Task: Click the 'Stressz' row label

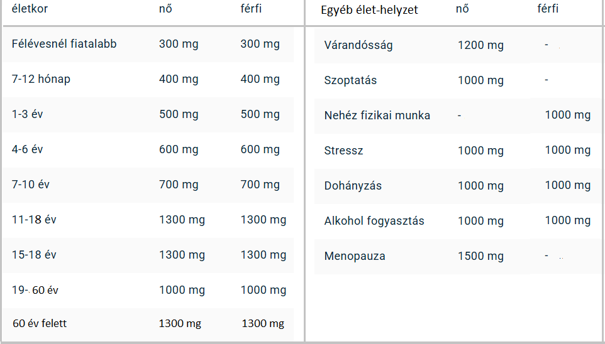Action: (x=343, y=151)
